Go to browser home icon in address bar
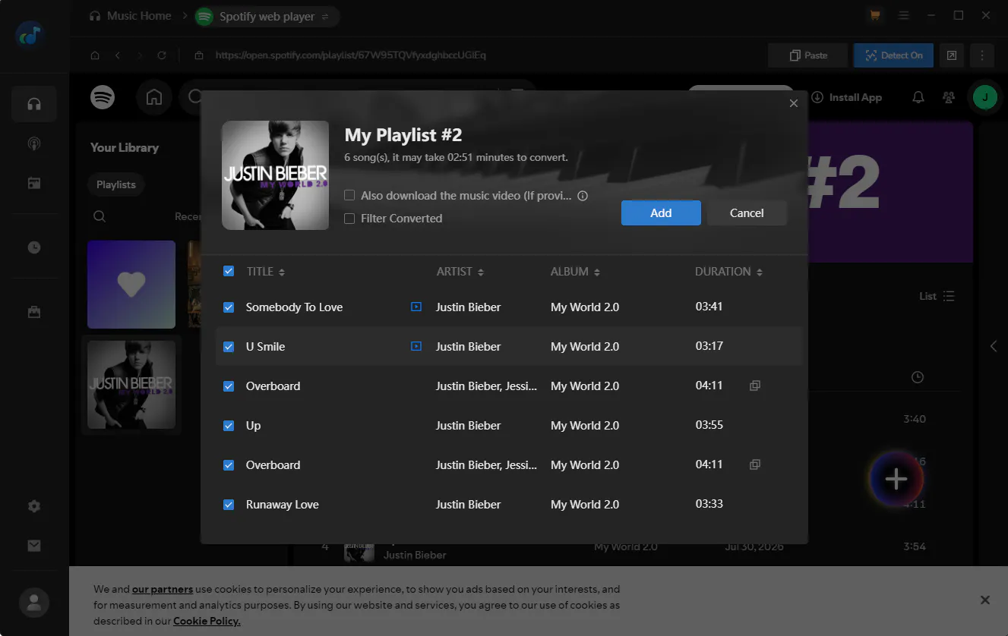Viewport: 1008px width, 636px height. 95,55
